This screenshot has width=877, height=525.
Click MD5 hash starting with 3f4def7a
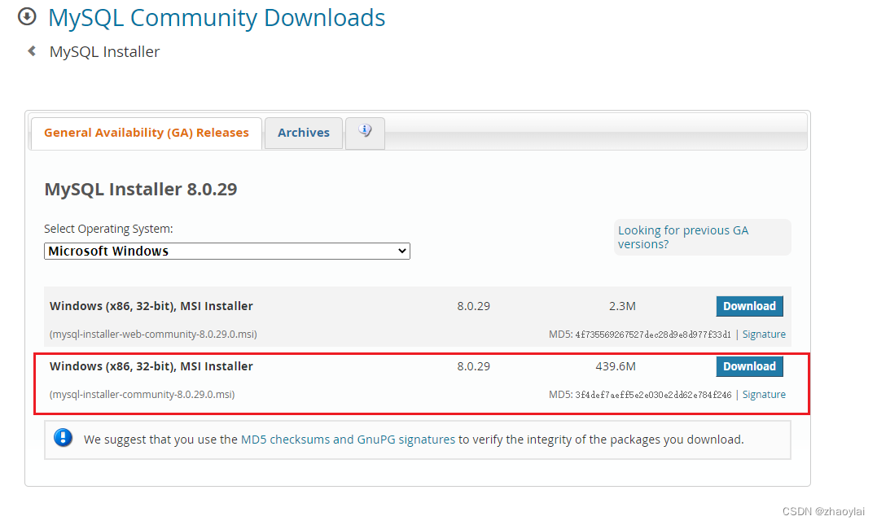(x=653, y=395)
